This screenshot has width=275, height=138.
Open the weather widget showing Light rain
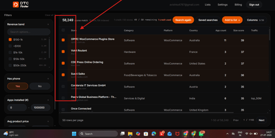pos(11,134)
